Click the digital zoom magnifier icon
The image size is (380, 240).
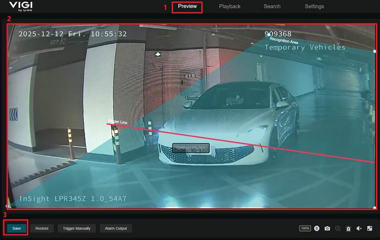pyautogui.click(x=338, y=229)
